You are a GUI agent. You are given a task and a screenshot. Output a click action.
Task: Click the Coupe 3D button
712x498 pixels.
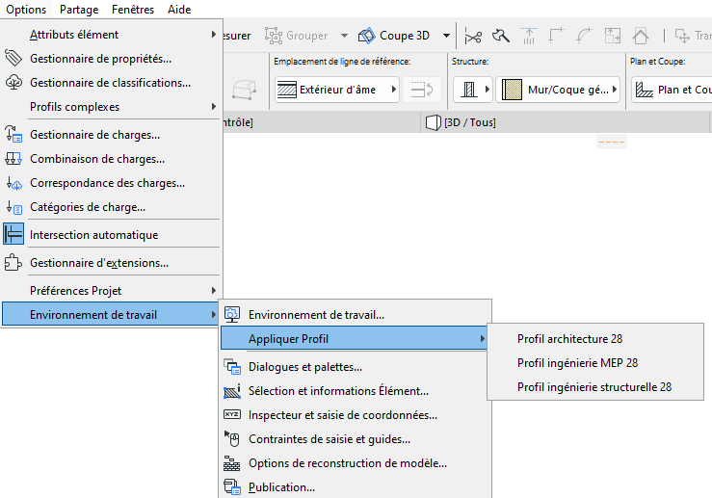coord(394,36)
